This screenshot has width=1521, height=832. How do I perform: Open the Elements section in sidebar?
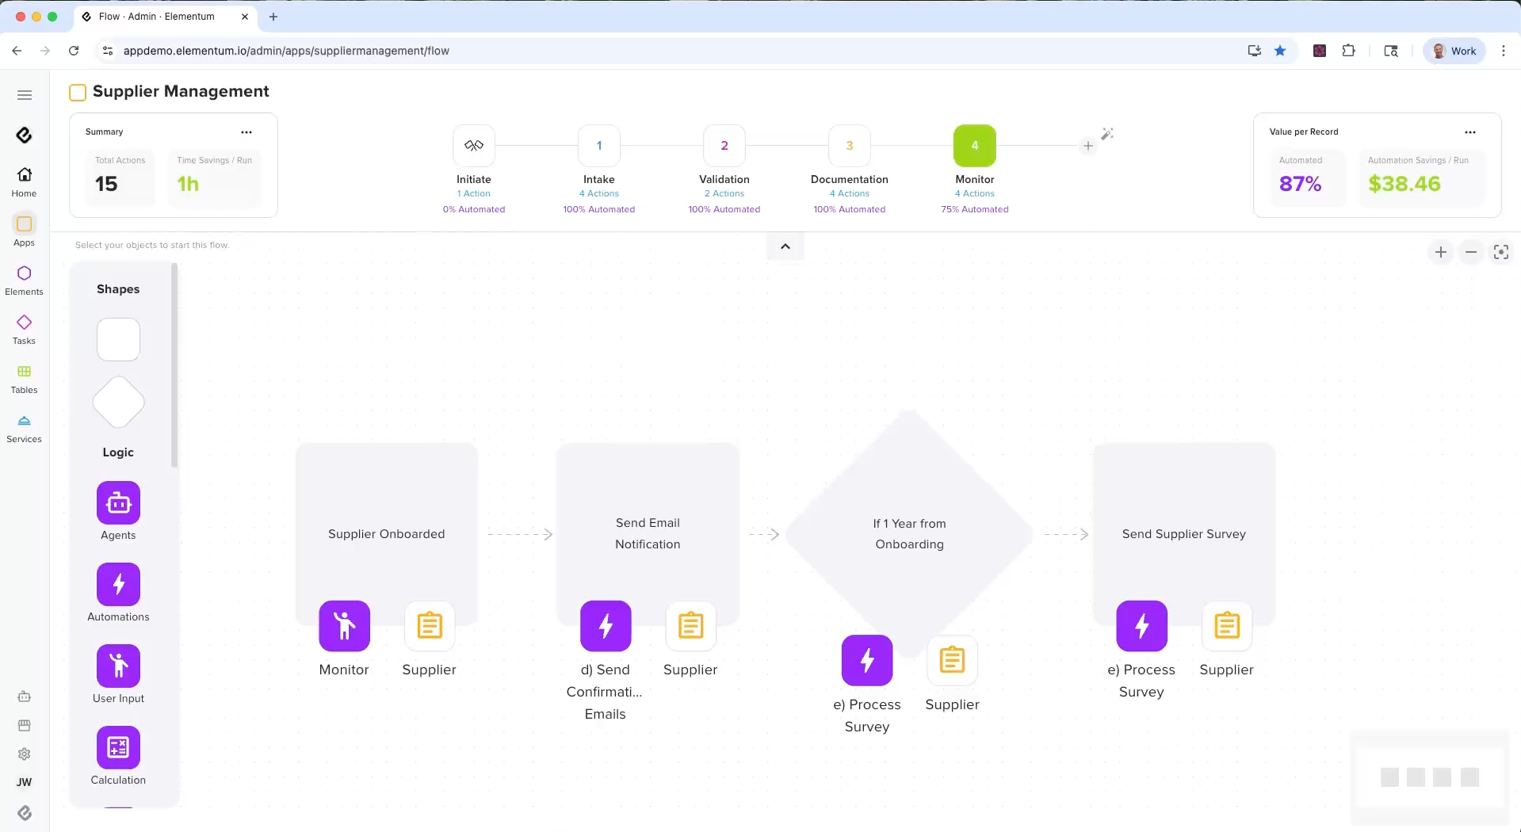point(24,281)
